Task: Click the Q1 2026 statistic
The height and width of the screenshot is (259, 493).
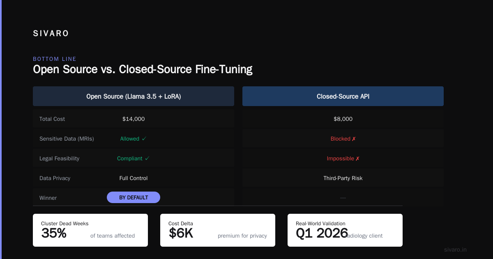Action: pyautogui.click(x=322, y=233)
